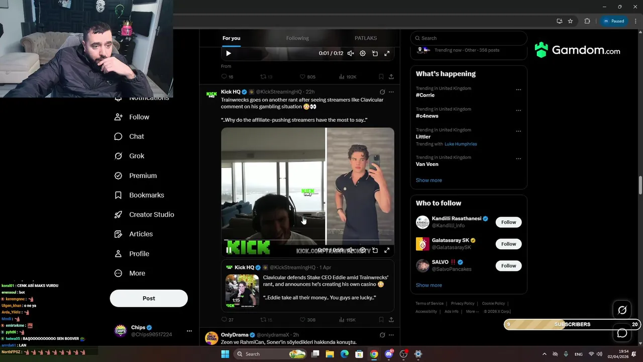
Task: Repost the post with 15 reposts
Action: pos(266,320)
